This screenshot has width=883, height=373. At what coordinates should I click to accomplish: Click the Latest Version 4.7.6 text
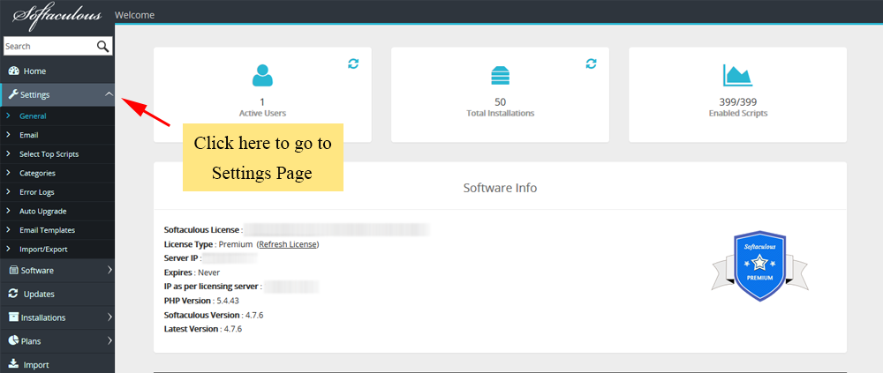point(203,329)
